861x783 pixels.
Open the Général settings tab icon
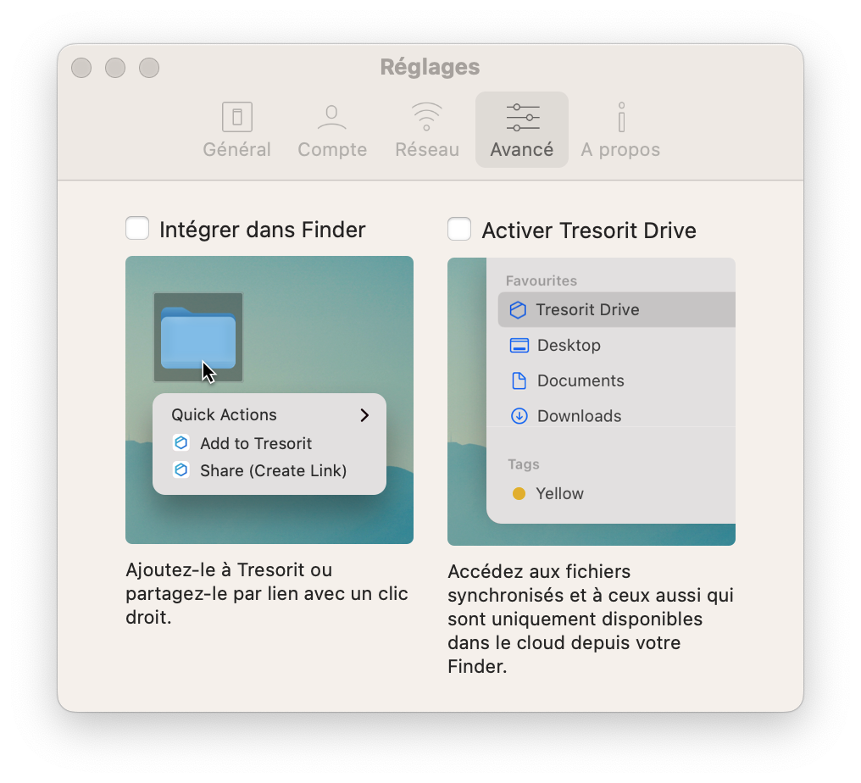click(x=237, y=117)
